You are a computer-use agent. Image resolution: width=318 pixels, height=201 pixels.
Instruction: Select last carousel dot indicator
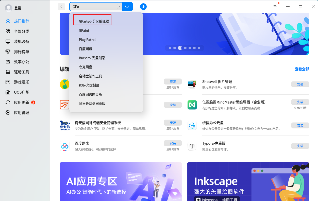(199, 48)
